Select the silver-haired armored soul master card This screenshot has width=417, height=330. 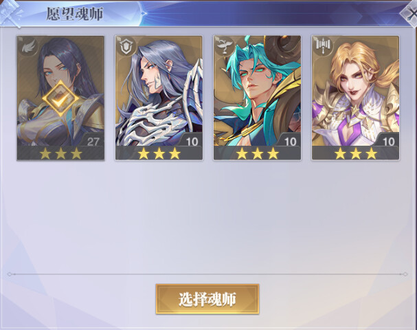coord(159,98)
